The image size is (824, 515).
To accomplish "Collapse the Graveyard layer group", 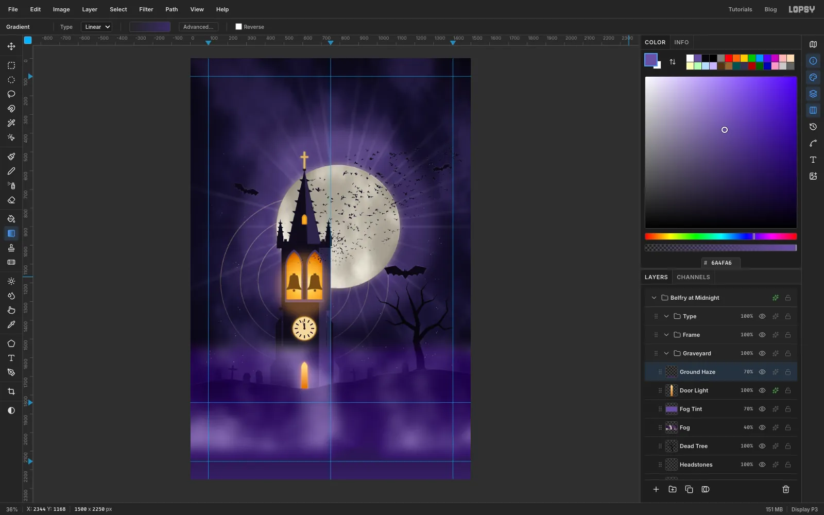I will click(x=666, y=353).
